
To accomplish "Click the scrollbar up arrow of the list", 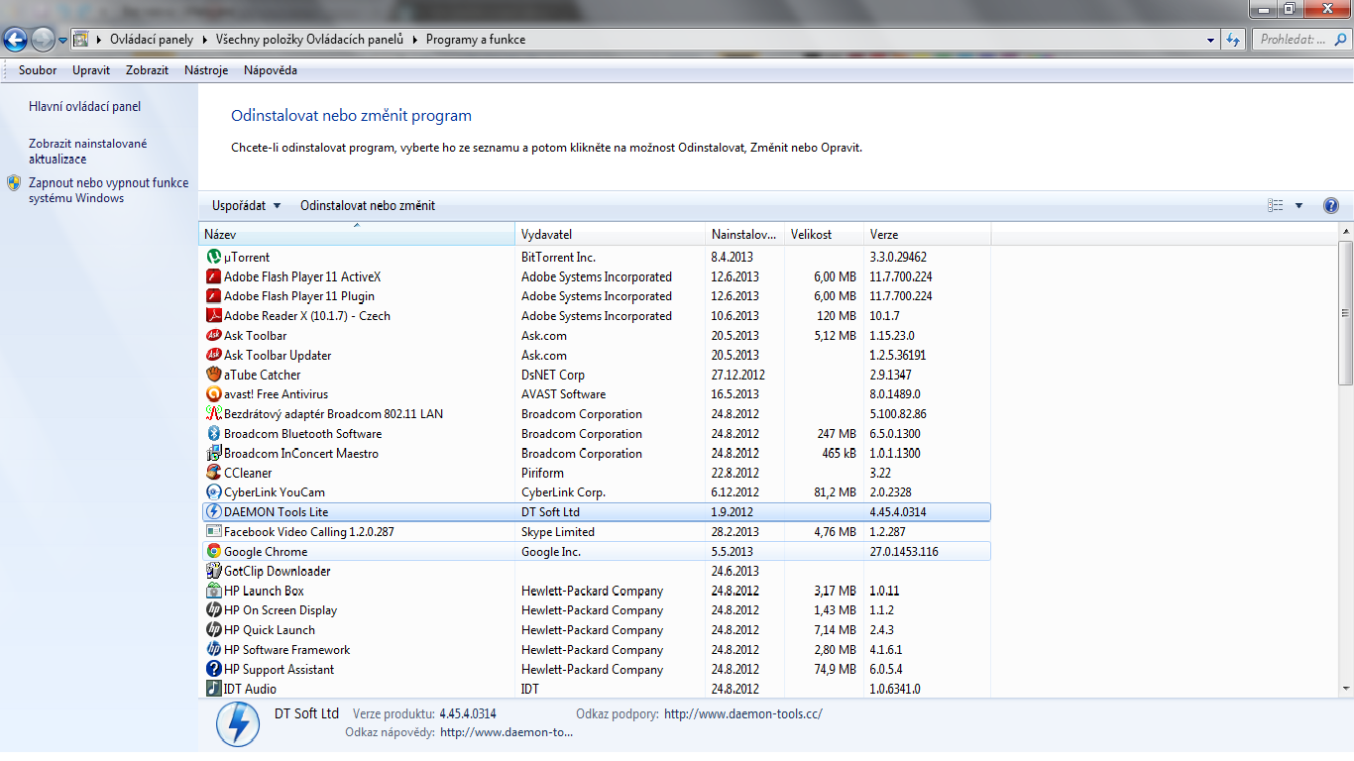I will click(x=1345, y=233).
